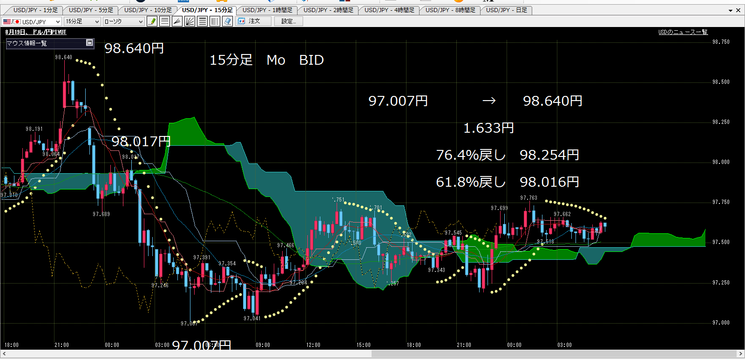Click the マウス情報一覧 panel title
Image resolution: width=745 pixels, height=359 pixels.
pos(27,43)
